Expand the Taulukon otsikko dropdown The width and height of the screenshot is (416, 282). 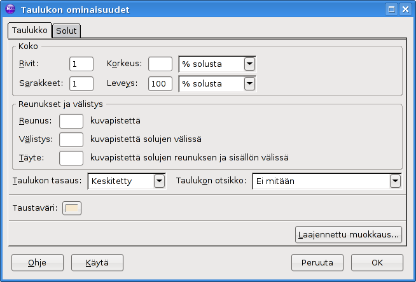click(394, 181)
